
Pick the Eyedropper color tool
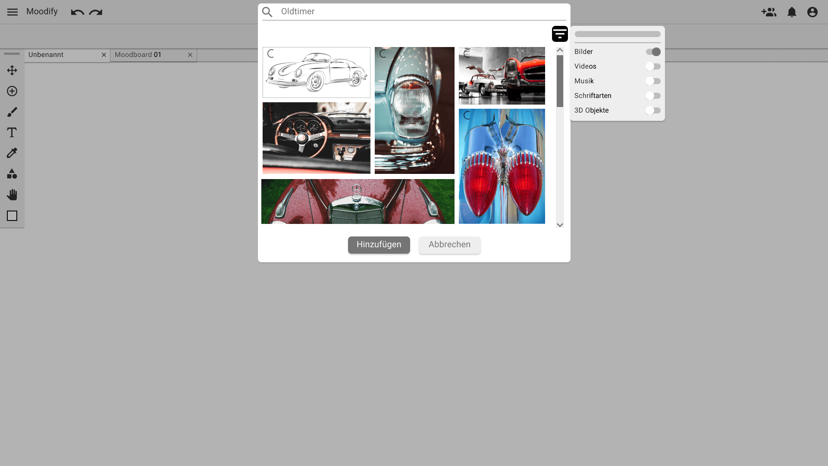point(12,153)
